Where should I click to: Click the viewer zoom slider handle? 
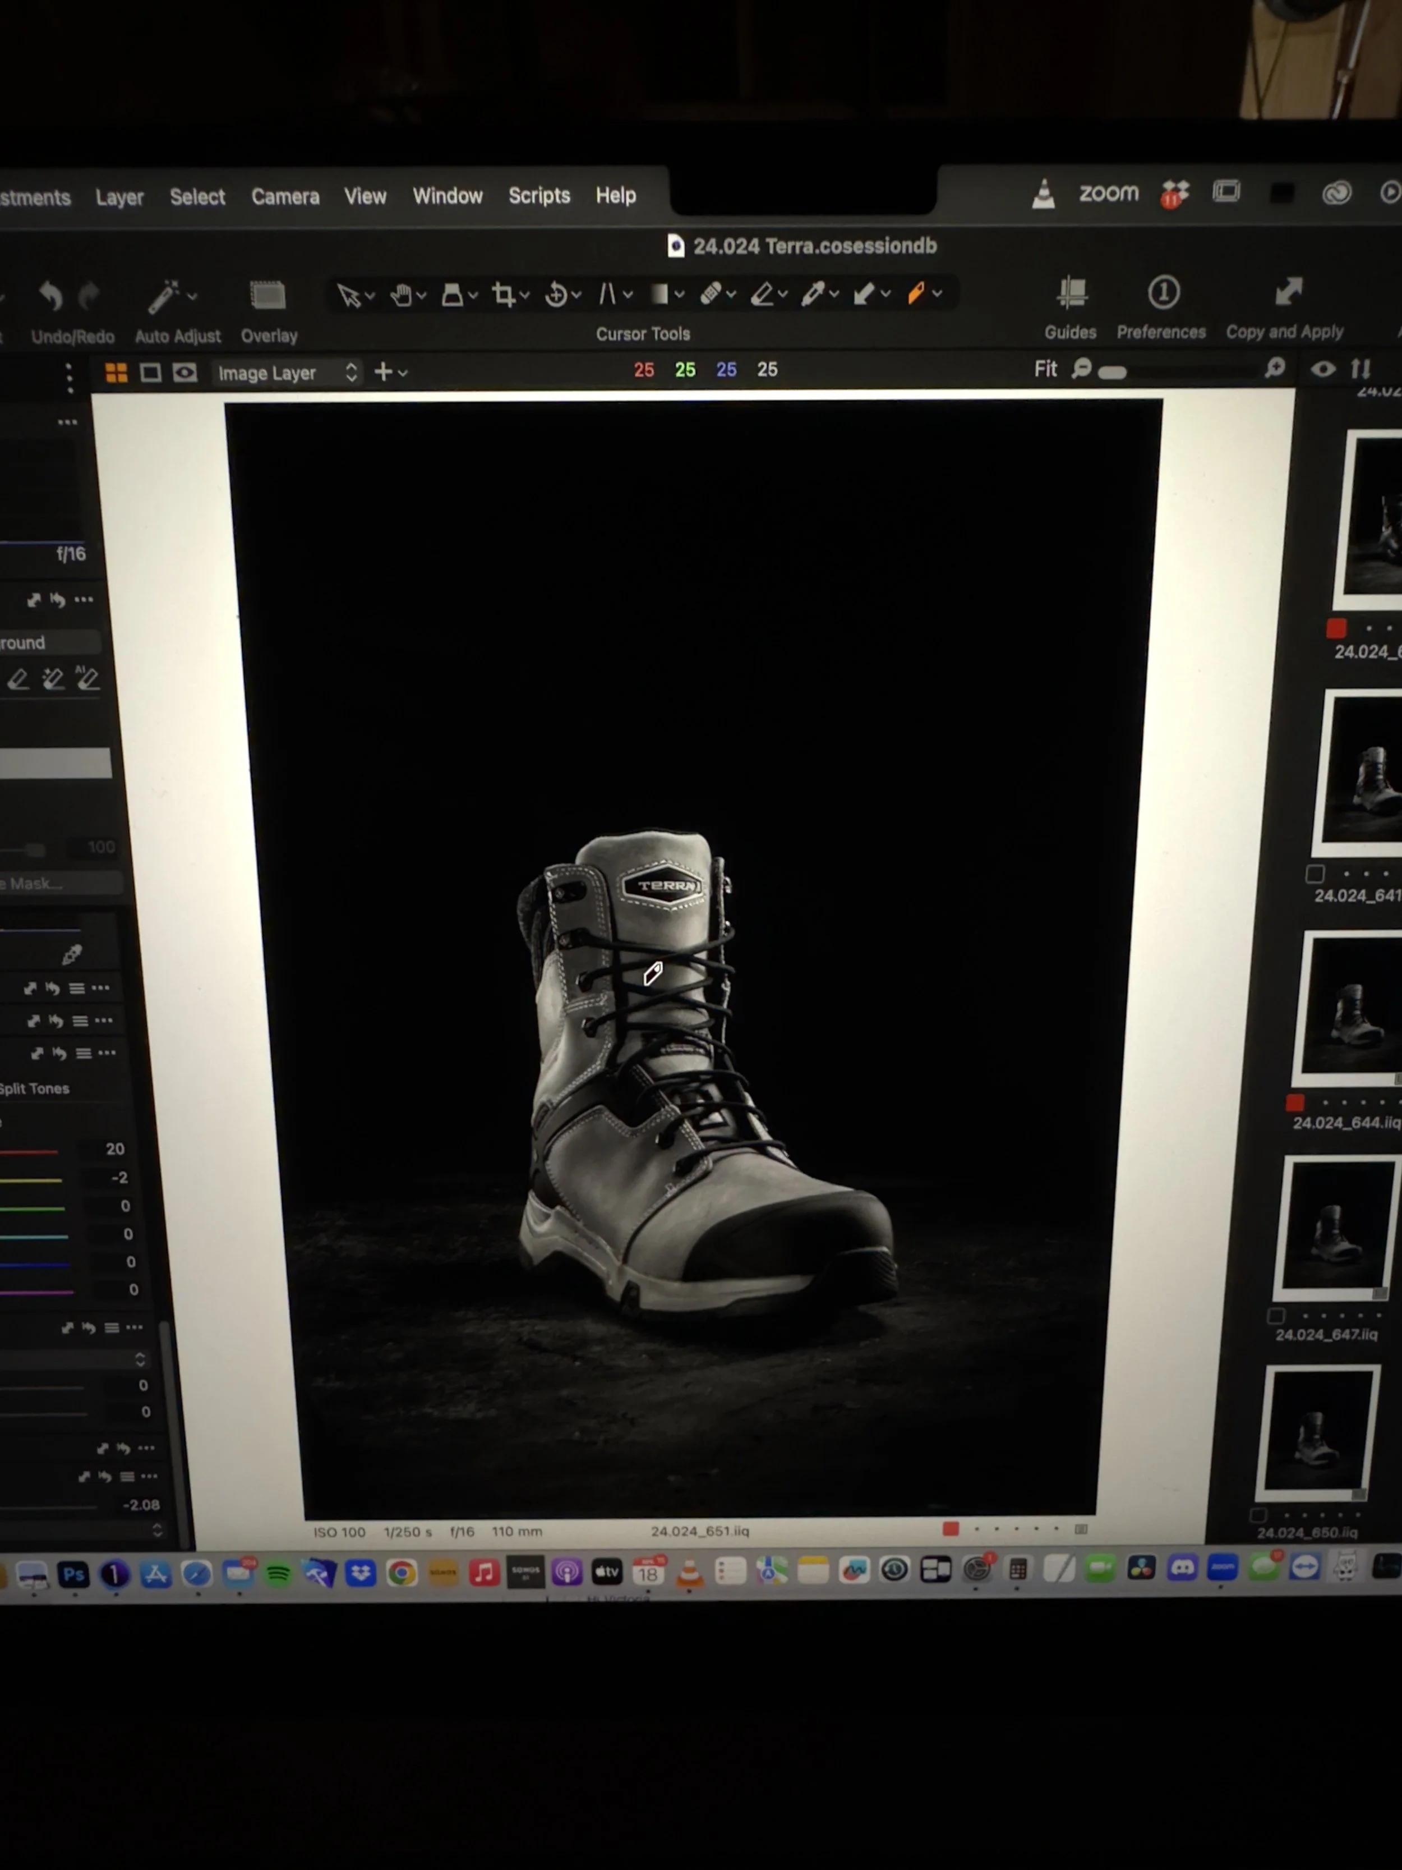[1112, 373]
